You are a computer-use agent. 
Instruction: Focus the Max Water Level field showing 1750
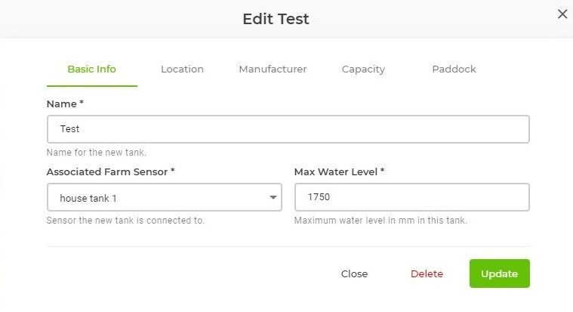point(411,198)
